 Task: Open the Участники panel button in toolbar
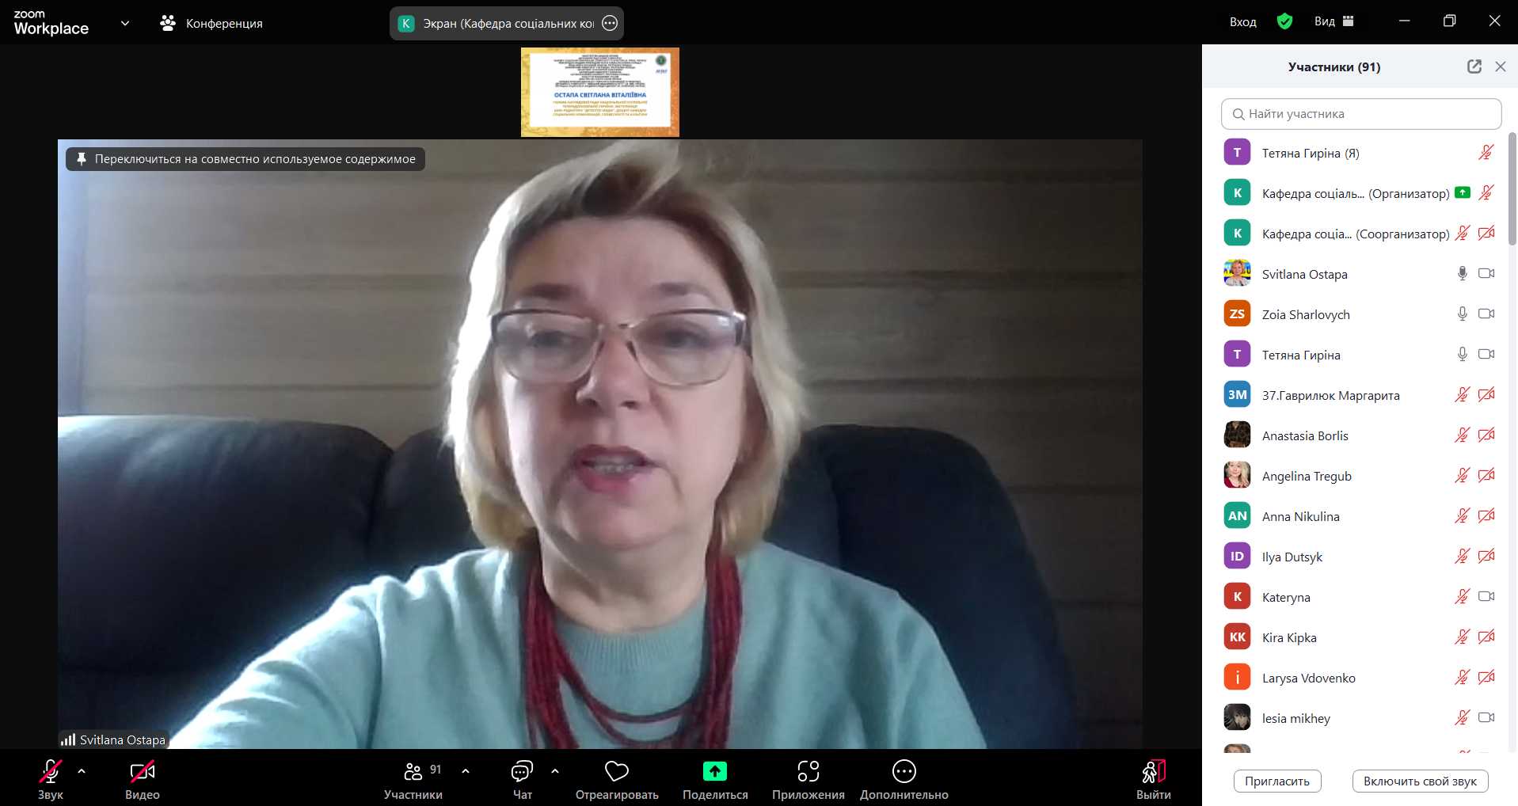[413, 779]
